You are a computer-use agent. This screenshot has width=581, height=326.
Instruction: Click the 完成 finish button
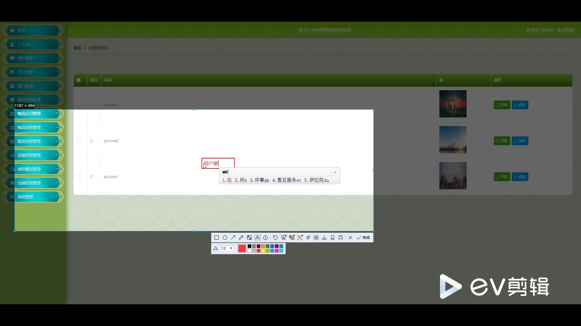coord(363,238)
